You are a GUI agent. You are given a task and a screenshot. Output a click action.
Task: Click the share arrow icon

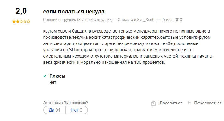coord(154,103)
